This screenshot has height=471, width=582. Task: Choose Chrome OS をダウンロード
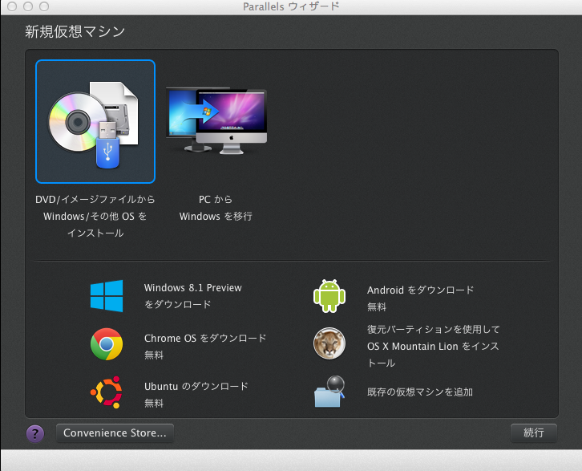click(x=205, y=338)
